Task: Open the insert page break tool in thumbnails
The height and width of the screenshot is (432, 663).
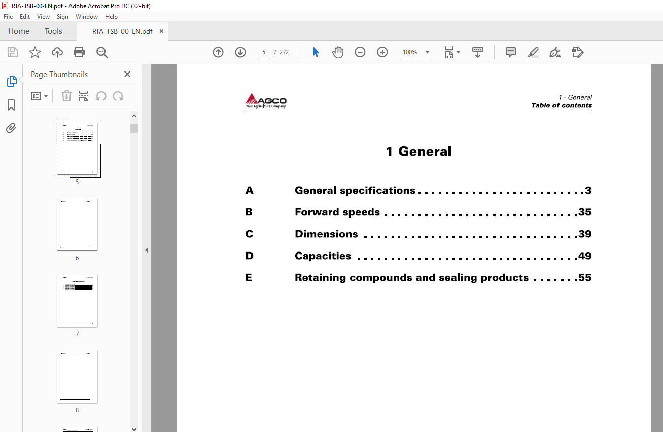Action: 84,96
